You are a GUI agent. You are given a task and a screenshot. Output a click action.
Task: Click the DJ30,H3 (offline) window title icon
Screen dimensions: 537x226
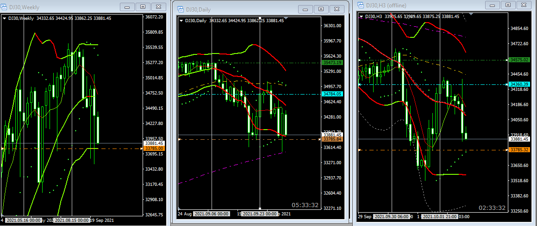(360, 5)
